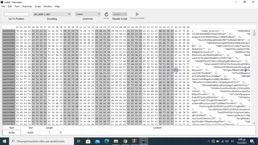Image resolution: width=258 pixels, height=145 pixels.
Task: Click the Task View taskbar icon
Action: [79, 141]
